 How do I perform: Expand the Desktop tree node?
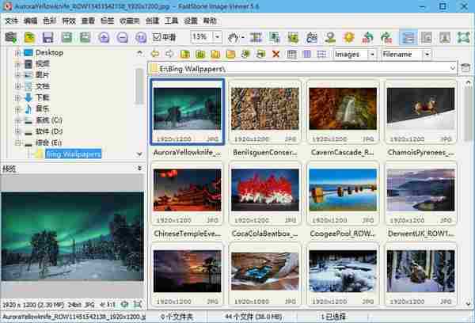click(18, 52)
